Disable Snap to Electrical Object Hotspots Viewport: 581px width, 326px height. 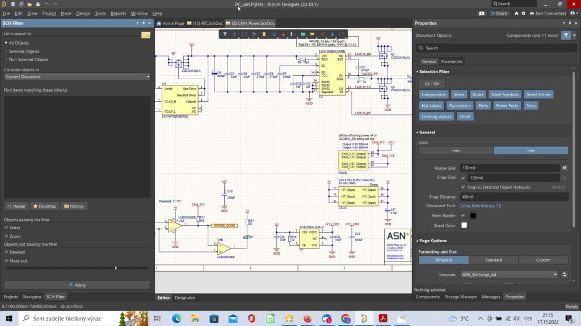point(464,187)
